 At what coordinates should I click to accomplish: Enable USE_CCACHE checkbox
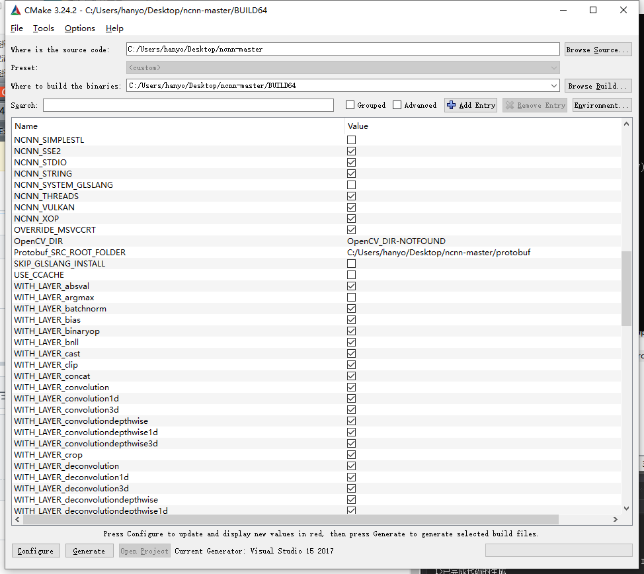click(x=351, y=275)
